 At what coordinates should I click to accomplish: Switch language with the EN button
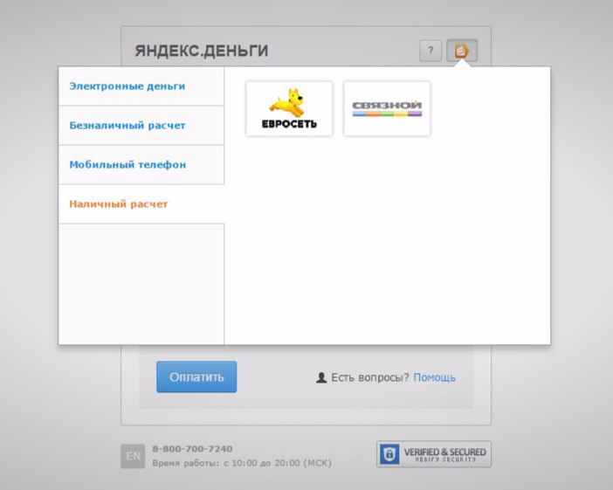coord(133,456)
